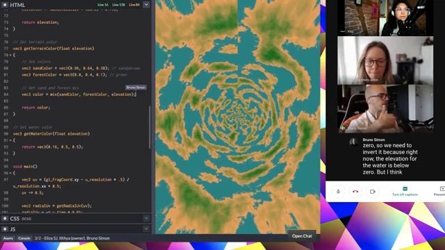Screen dimensions: 445x250
Task: Click the Present now button
Action: (439, 192)
